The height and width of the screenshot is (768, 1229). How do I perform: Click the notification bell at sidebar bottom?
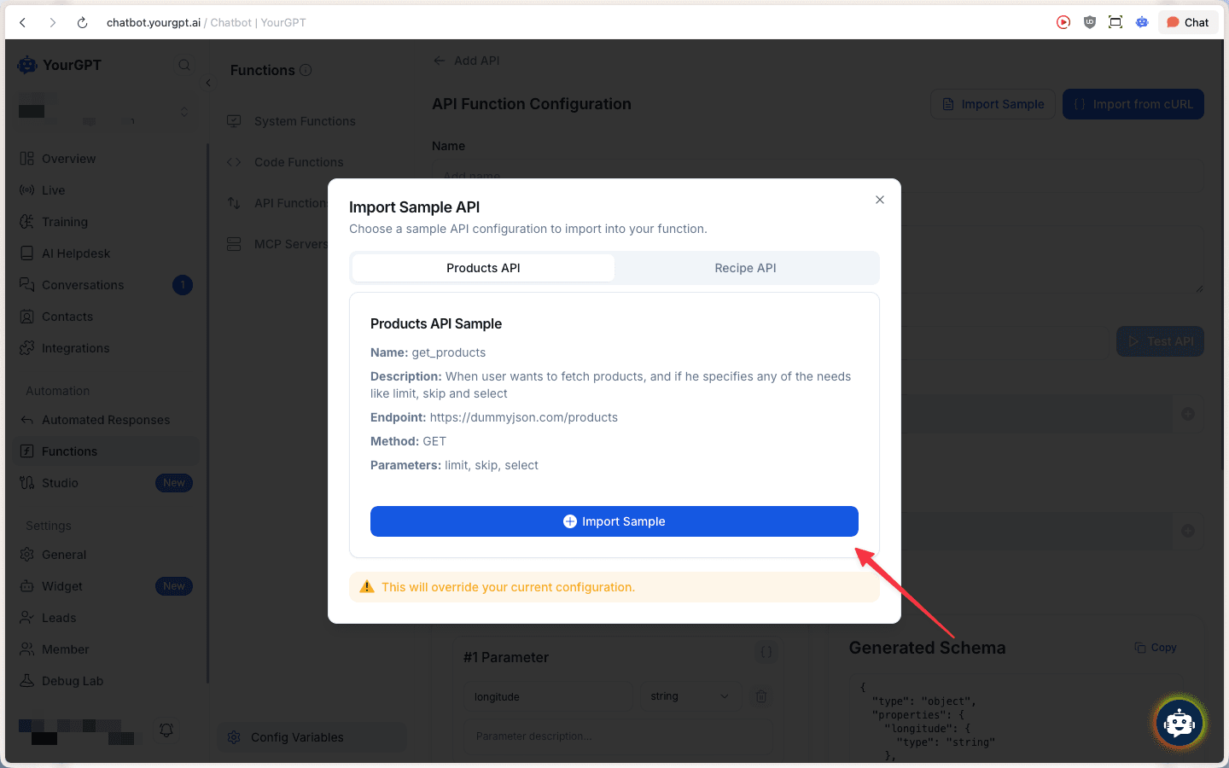tap(166, 730)
